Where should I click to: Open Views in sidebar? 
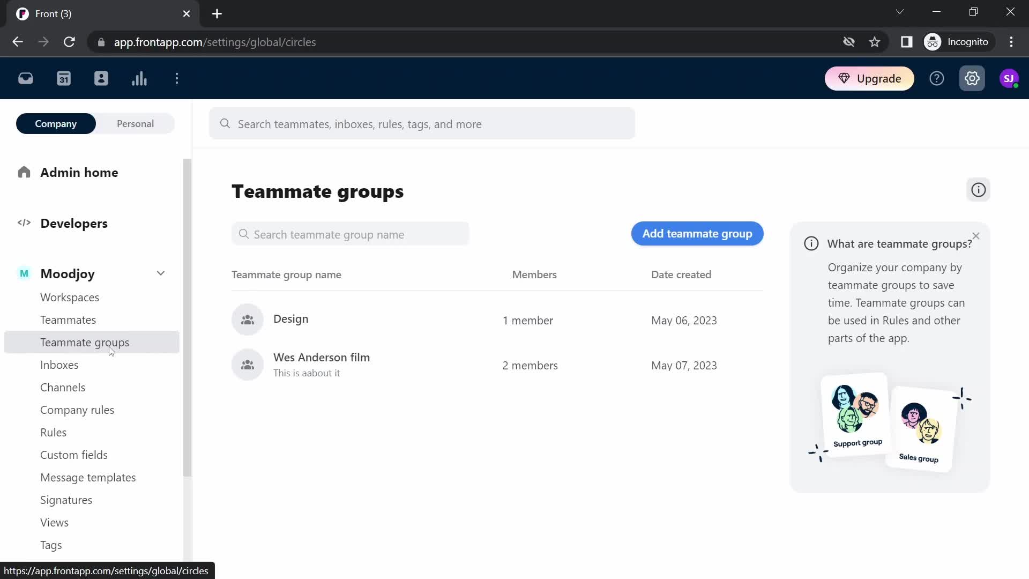[54, 523]
